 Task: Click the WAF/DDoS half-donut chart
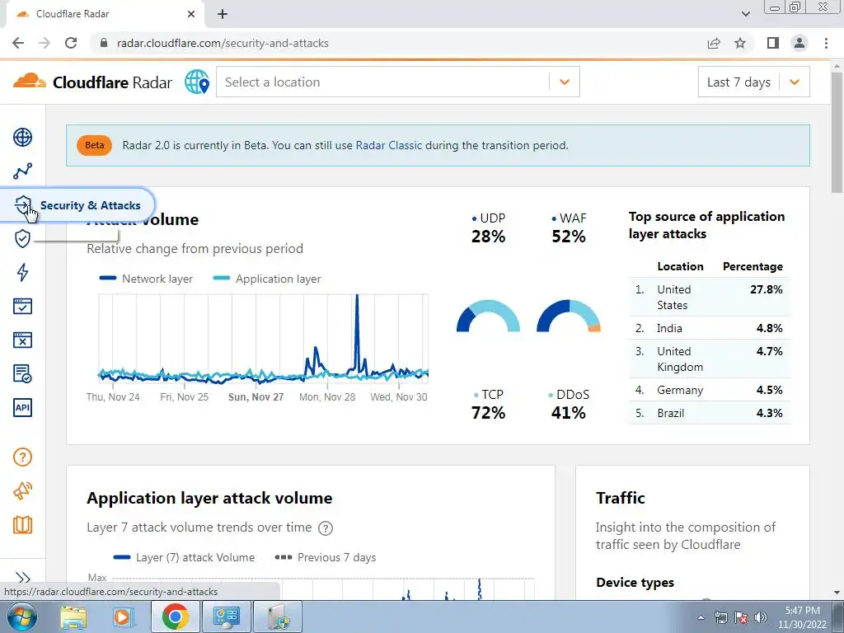pyautogui.click(x=569, y=316)
